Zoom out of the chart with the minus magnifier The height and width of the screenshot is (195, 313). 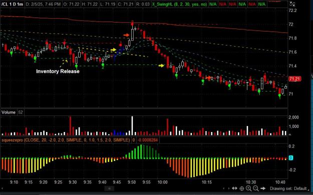[x=256, y=188]
